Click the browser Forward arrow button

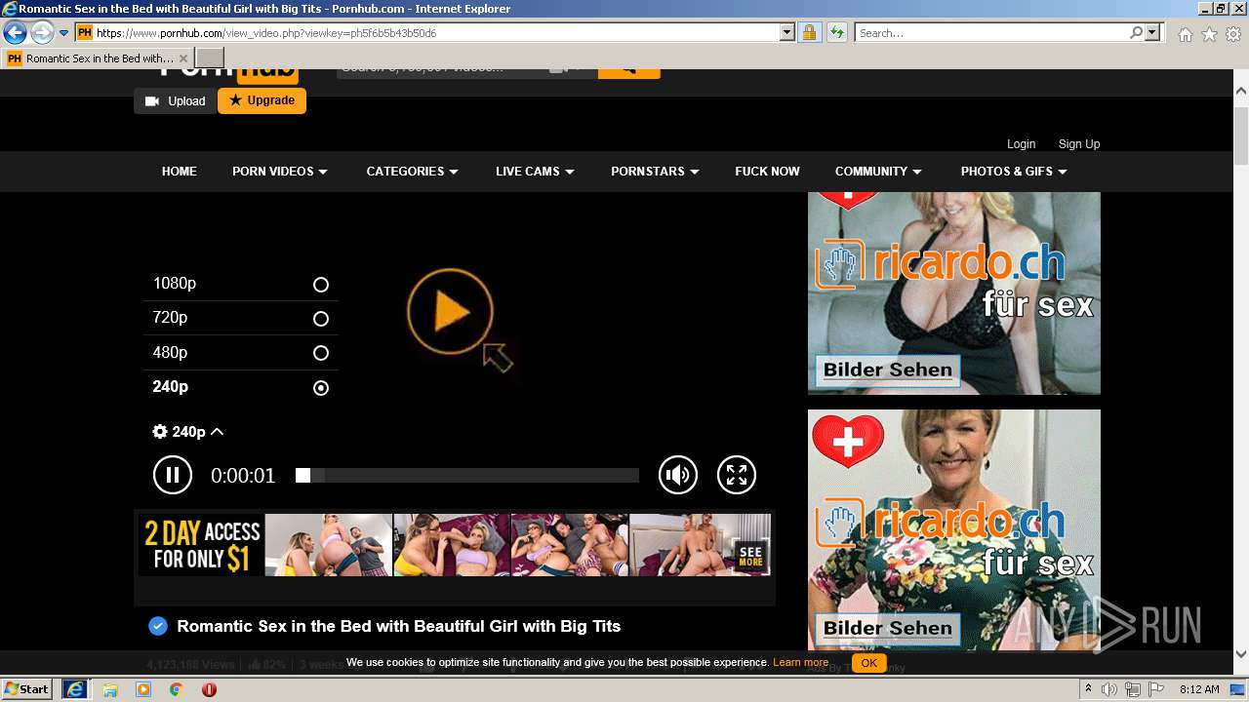tap(42, 33)
